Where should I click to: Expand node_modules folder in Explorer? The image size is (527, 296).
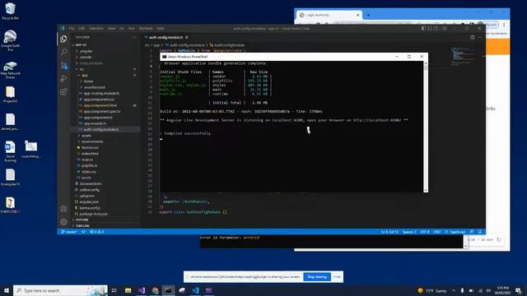(x=91, y=63)
